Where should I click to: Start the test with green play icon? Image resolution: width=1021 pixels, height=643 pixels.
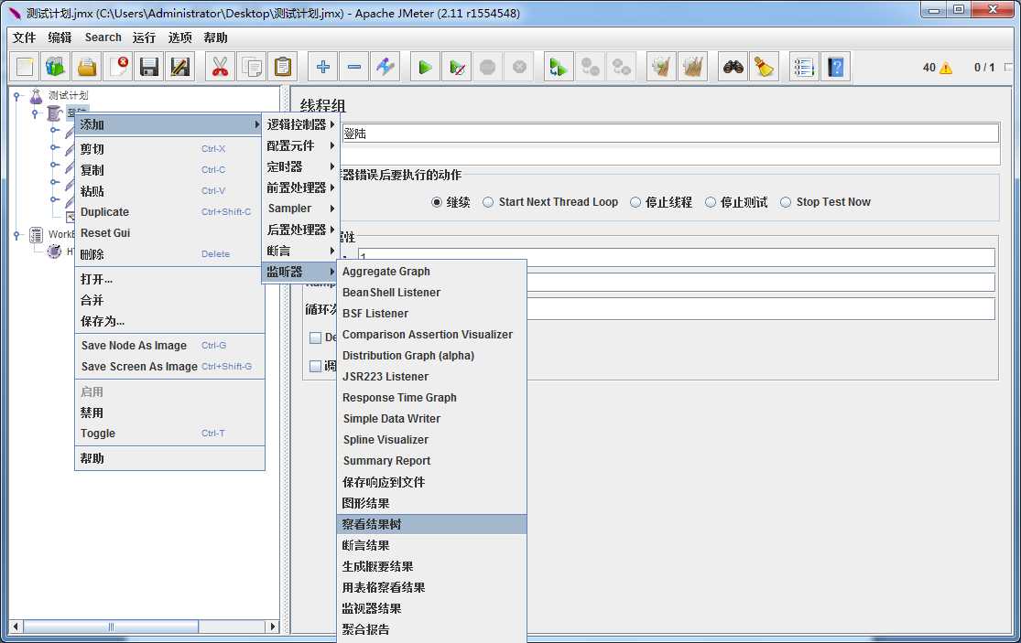pyautogui.click(x=425, y=67)
